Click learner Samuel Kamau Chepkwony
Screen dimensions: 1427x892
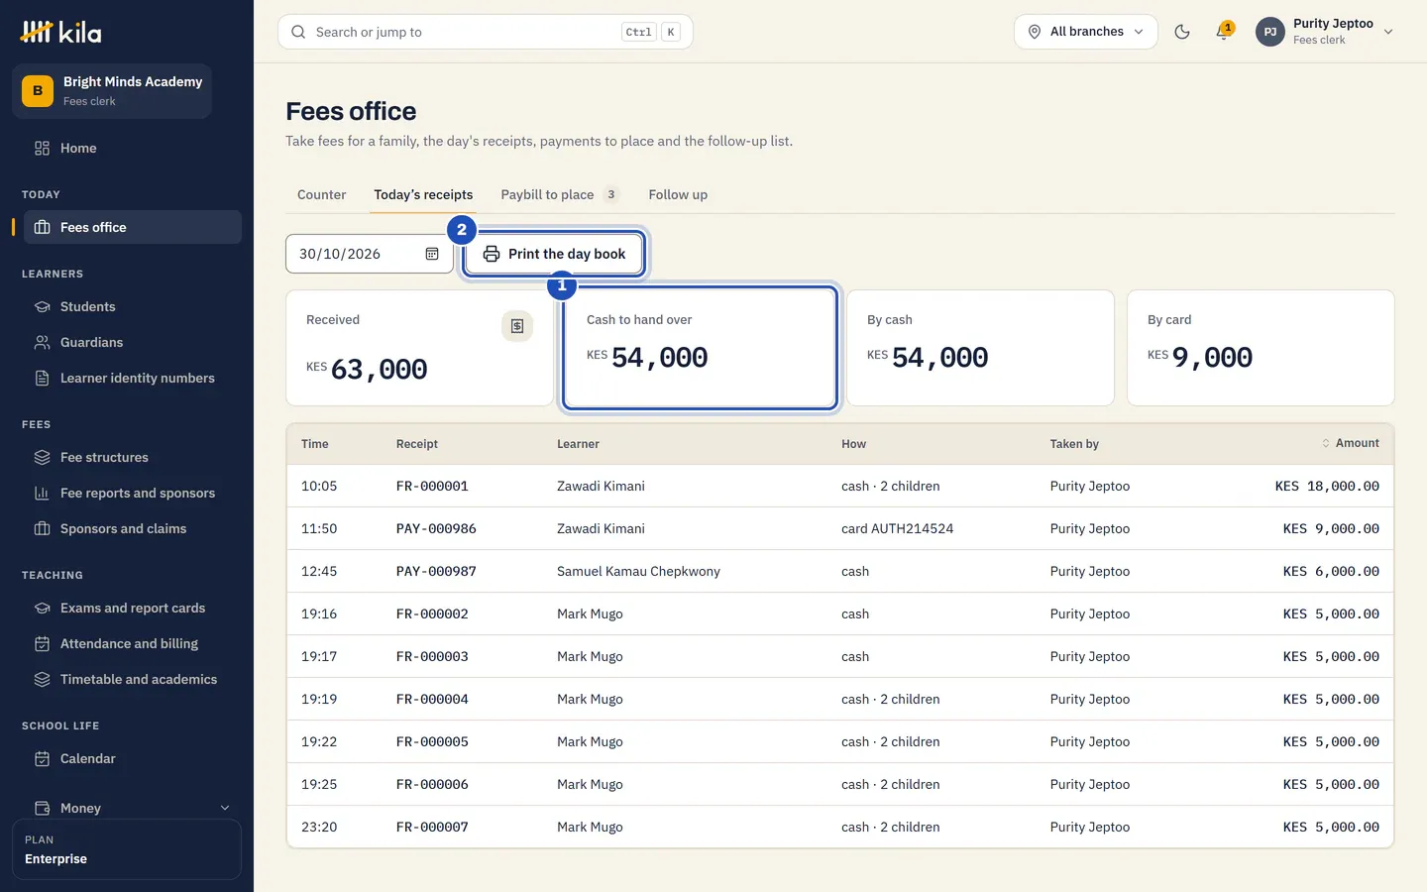click(638, 571)
